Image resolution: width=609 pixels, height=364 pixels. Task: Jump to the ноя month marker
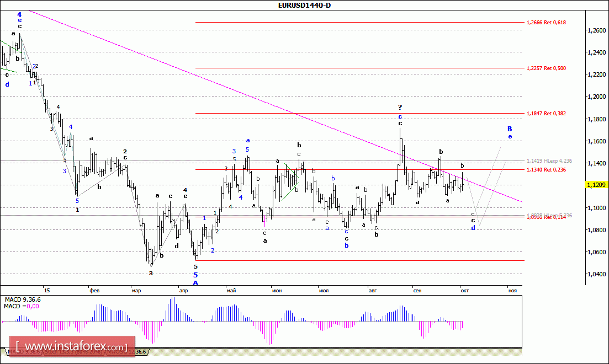pos(512,290)
